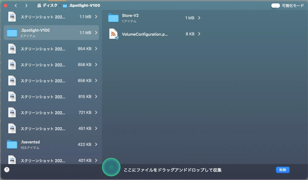Image resolution: width=308 pixels, height=180 pixels.
Task: Click the blue .Spotlight-V100 folder icon in sidebar
Action: (12, 33)
